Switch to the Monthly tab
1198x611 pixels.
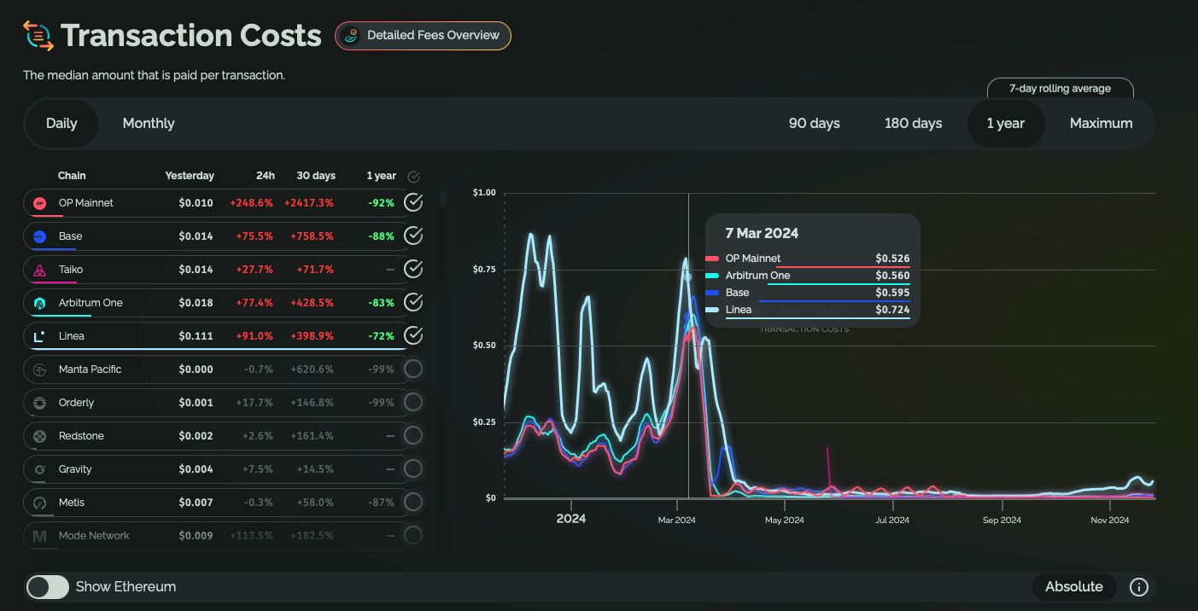[149, 124]
